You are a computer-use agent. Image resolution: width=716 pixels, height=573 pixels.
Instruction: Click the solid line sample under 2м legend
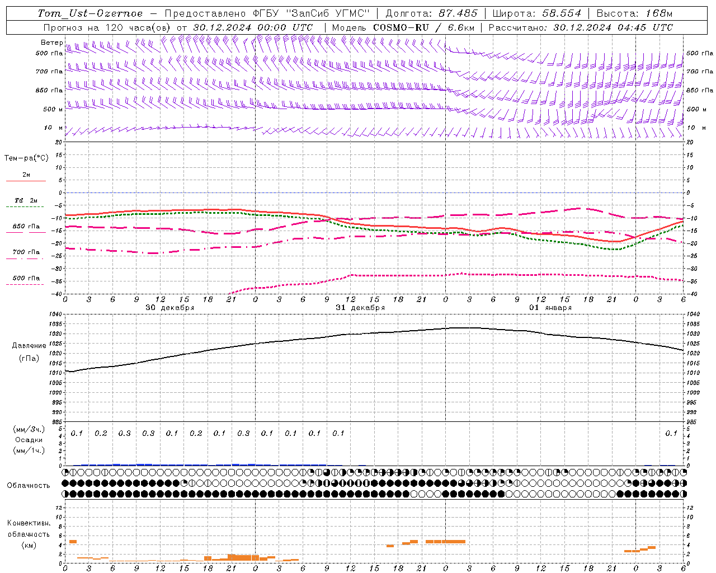(26, 181)
